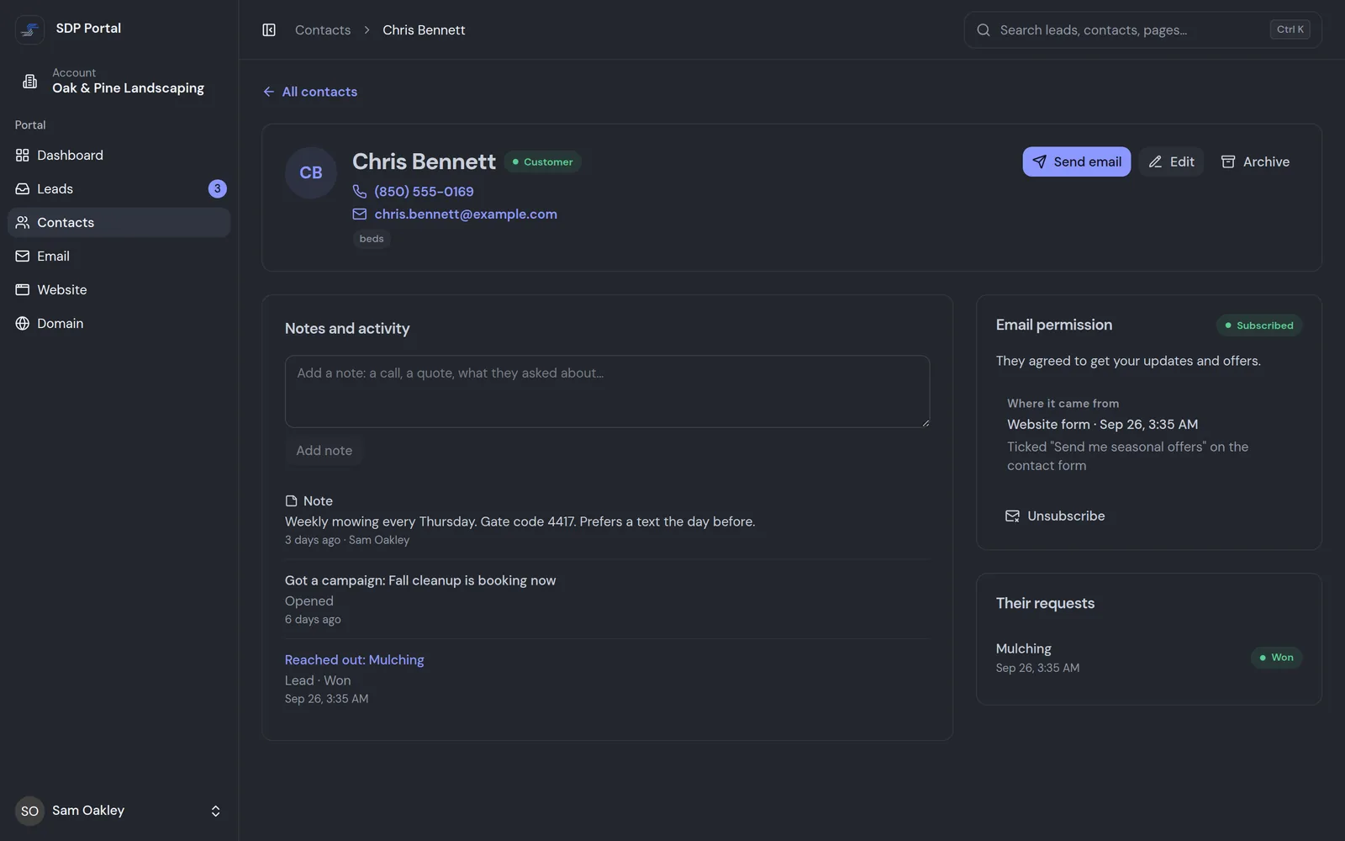This screenshot has height=841, width=1345.
Task: Click chris.bennett@example.com email link
Action: tap(466, 214)
